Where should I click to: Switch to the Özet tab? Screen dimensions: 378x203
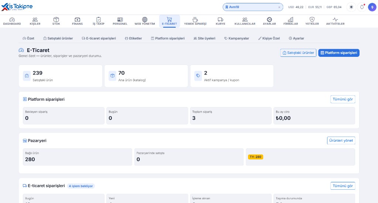(x=28, y=38)
